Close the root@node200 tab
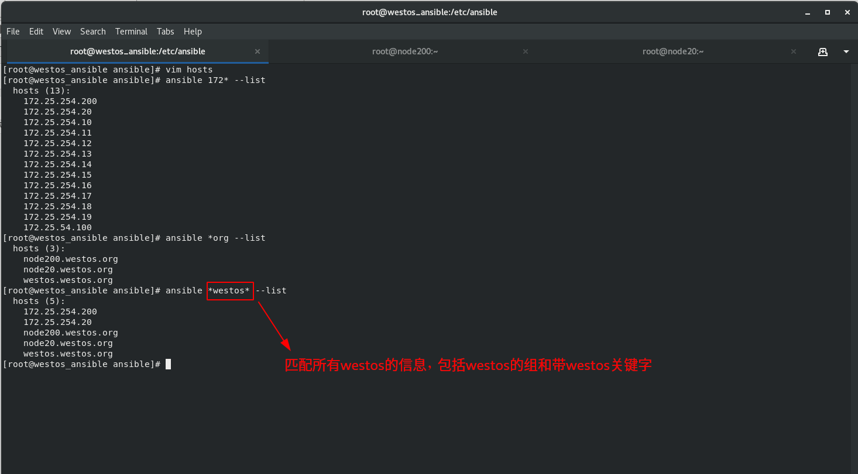 click(x=526, y=51)
